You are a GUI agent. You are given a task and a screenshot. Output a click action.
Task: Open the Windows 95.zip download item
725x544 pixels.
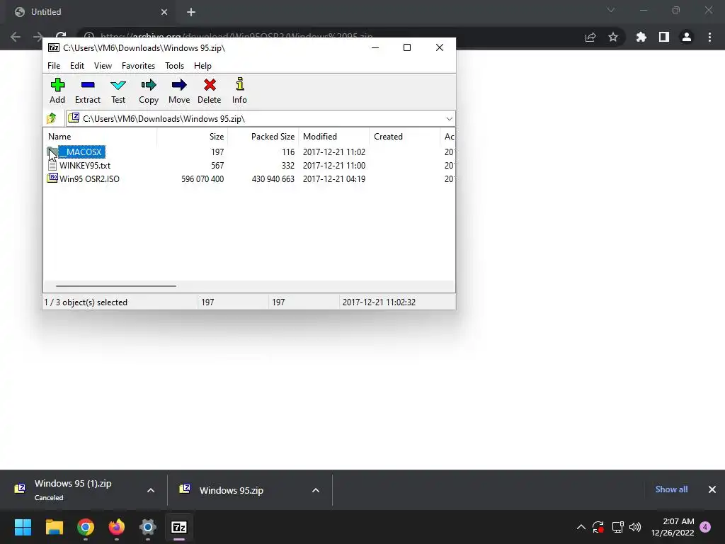(x=250, y=490)
